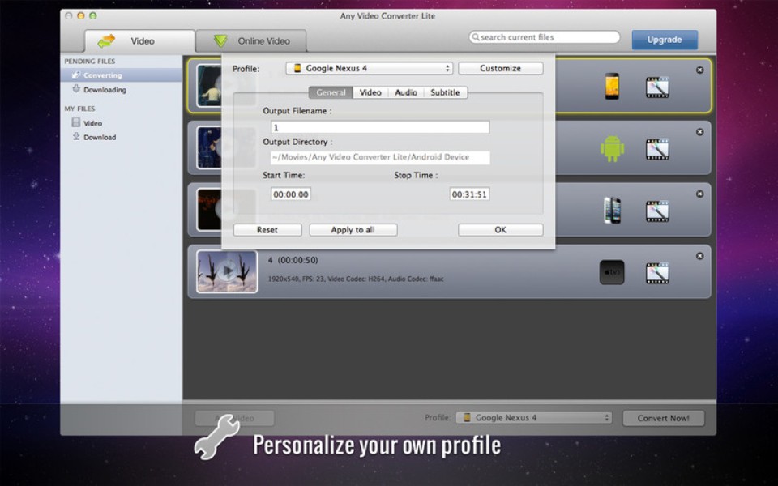Viewport: 778px width, 486px height.
Task: Open the Subtitle settings tab
Action: click(x=445, y=92)
